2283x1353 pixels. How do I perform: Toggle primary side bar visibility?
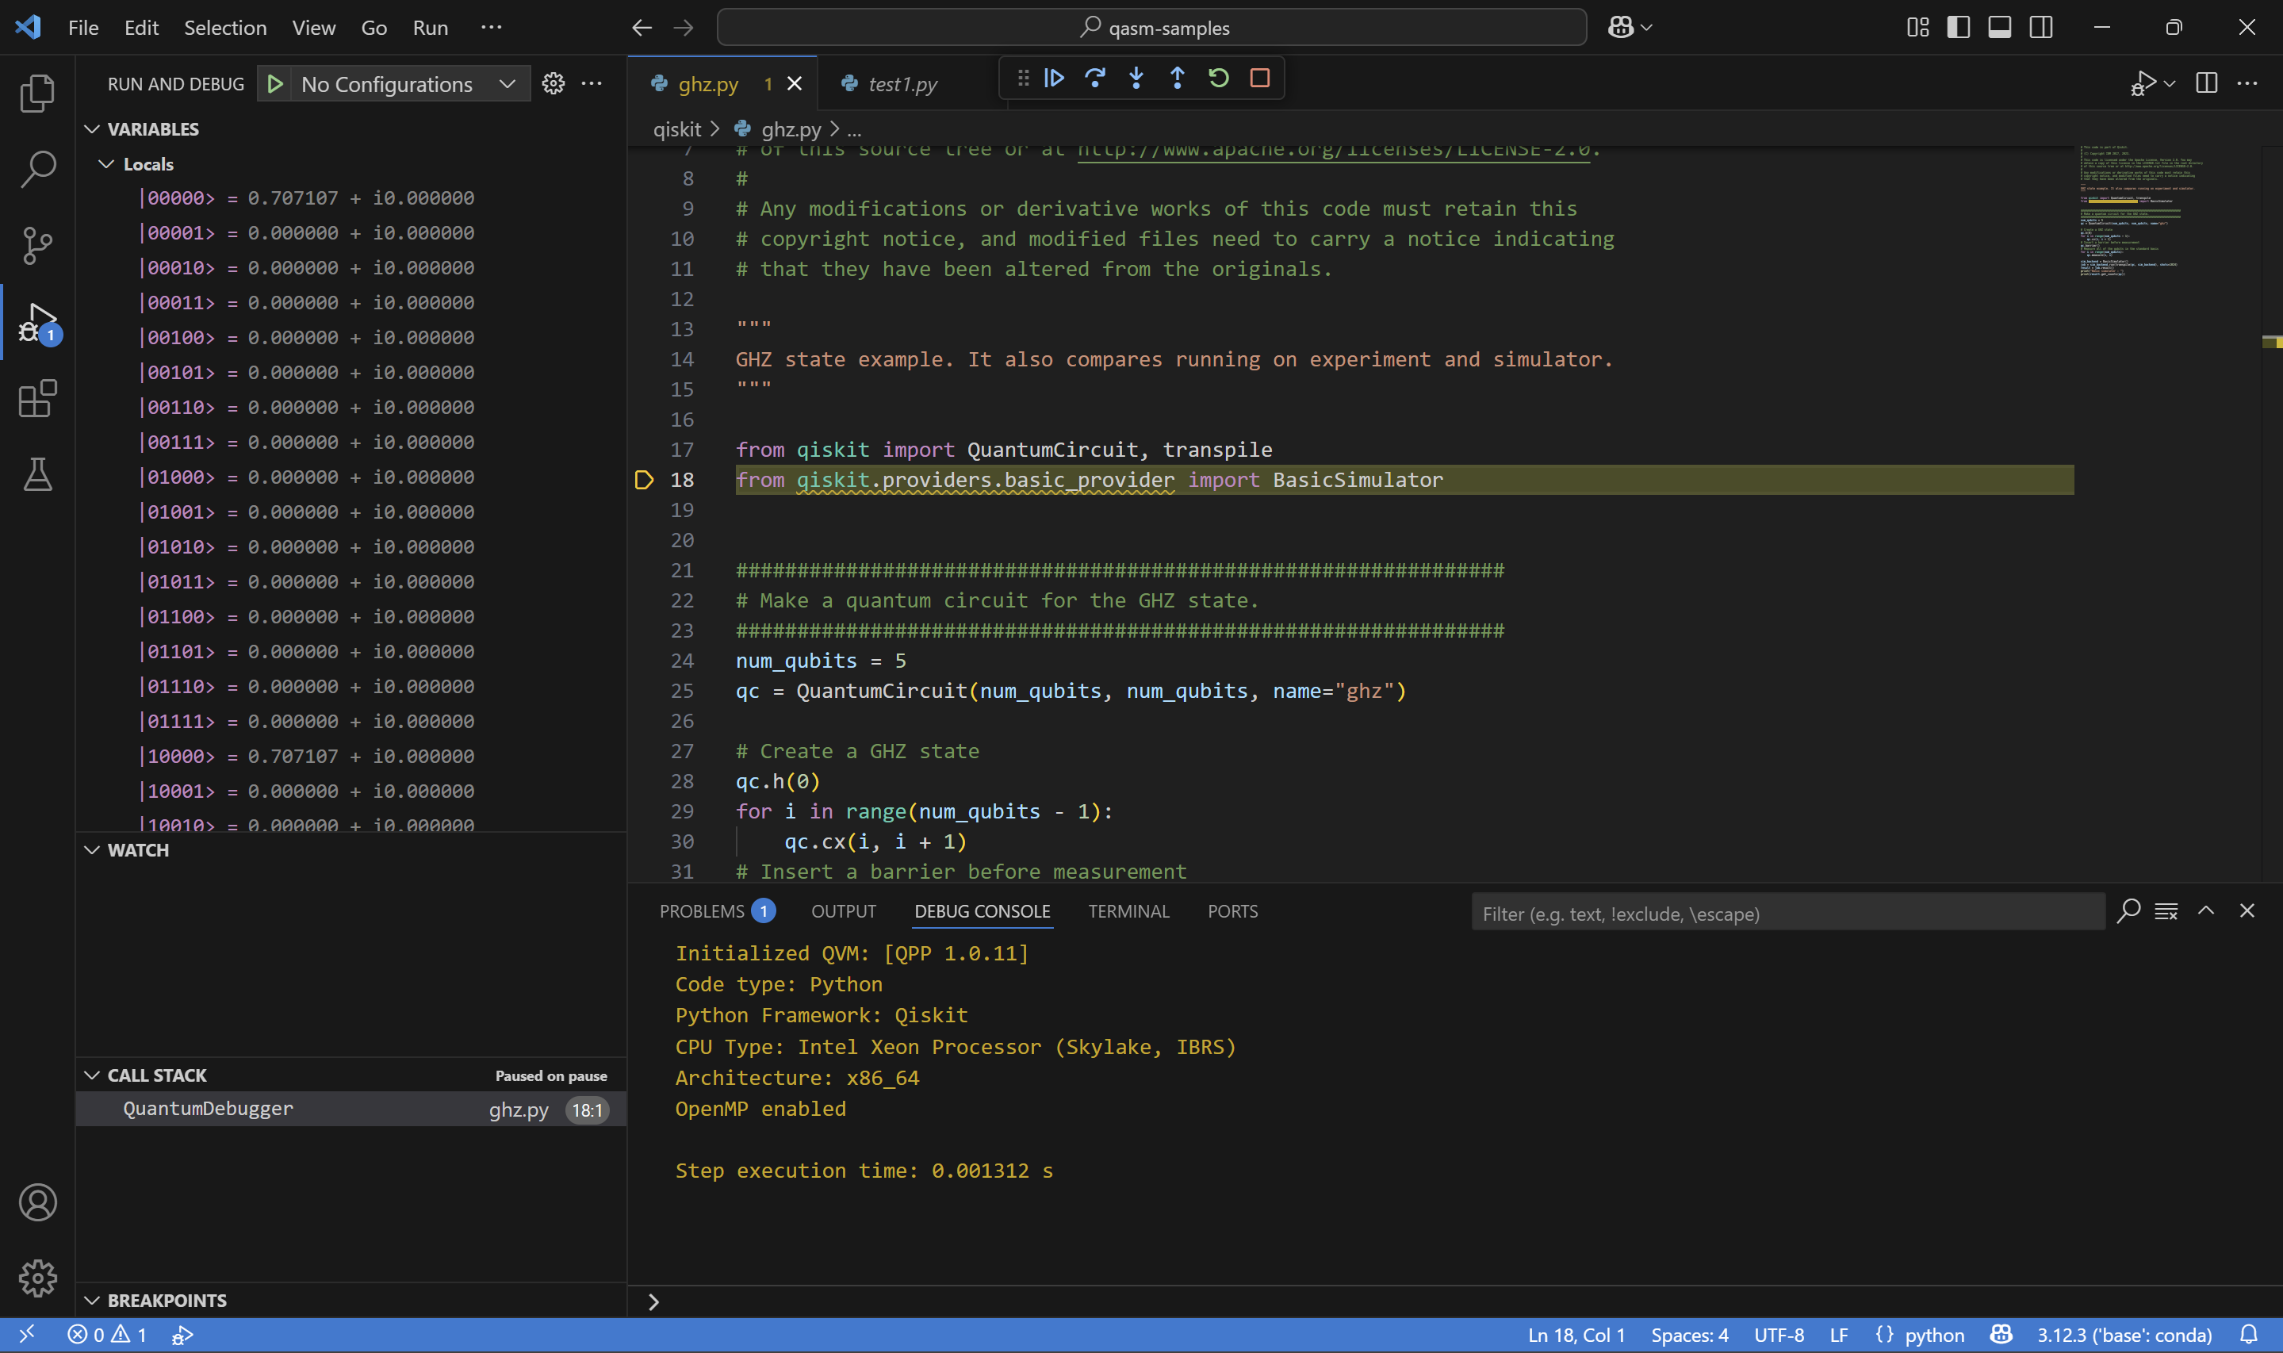[1959, 27]
